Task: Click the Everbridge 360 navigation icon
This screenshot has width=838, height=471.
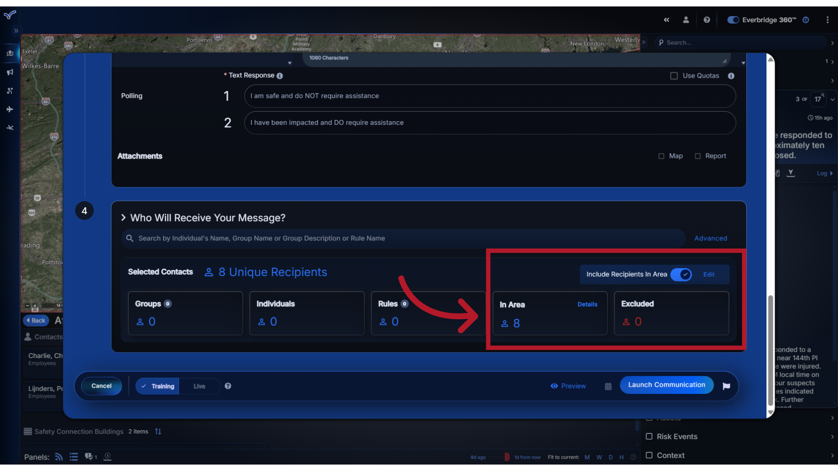Action: coord(806,20)
